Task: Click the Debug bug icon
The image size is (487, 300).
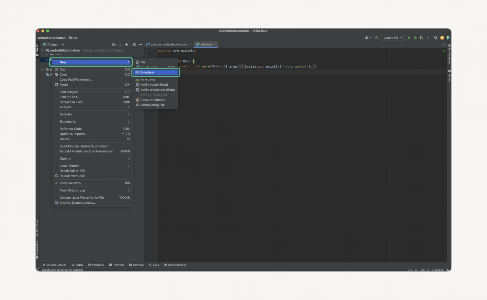Action: point(415,38)
